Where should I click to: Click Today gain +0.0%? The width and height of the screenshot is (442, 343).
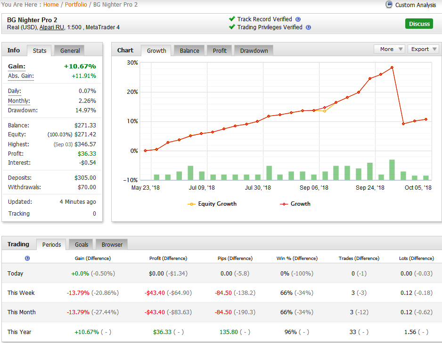click(80, 273)
